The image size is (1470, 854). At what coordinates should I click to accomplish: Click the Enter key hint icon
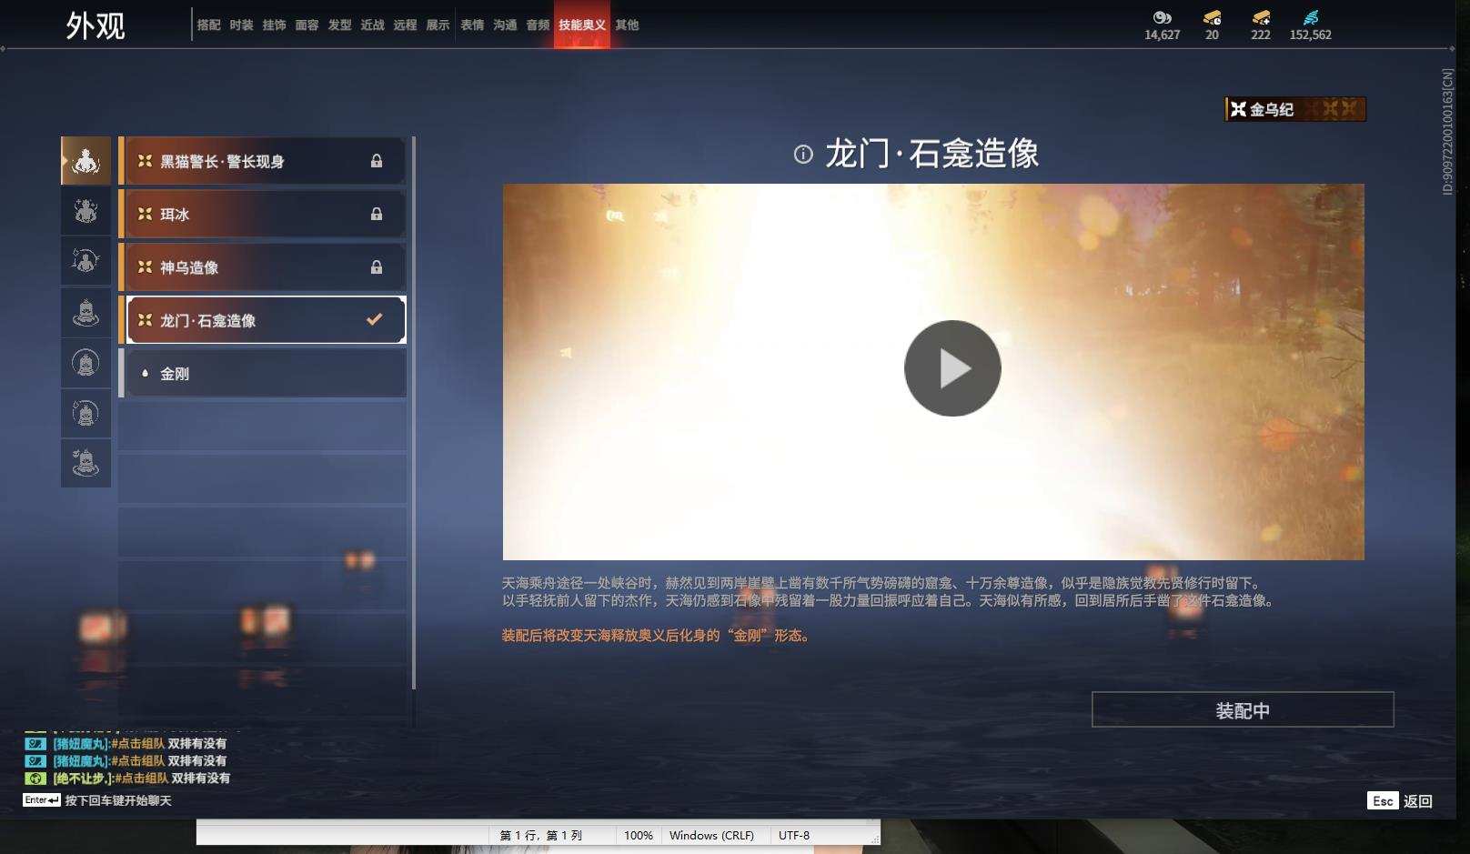point(42,800)
